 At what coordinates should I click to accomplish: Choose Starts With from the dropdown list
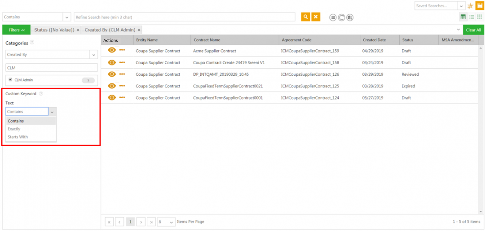(x=18, y=137)
